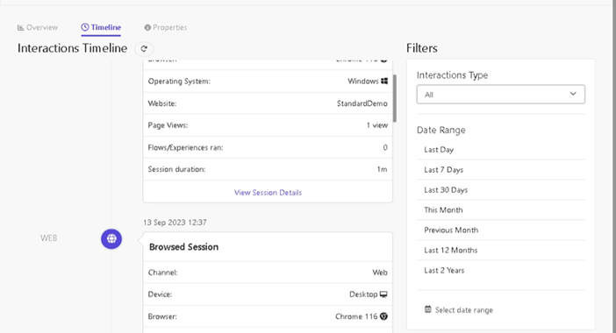Filter by Last Day
This screenshot has width=616, height=333.
coord(500,150)
